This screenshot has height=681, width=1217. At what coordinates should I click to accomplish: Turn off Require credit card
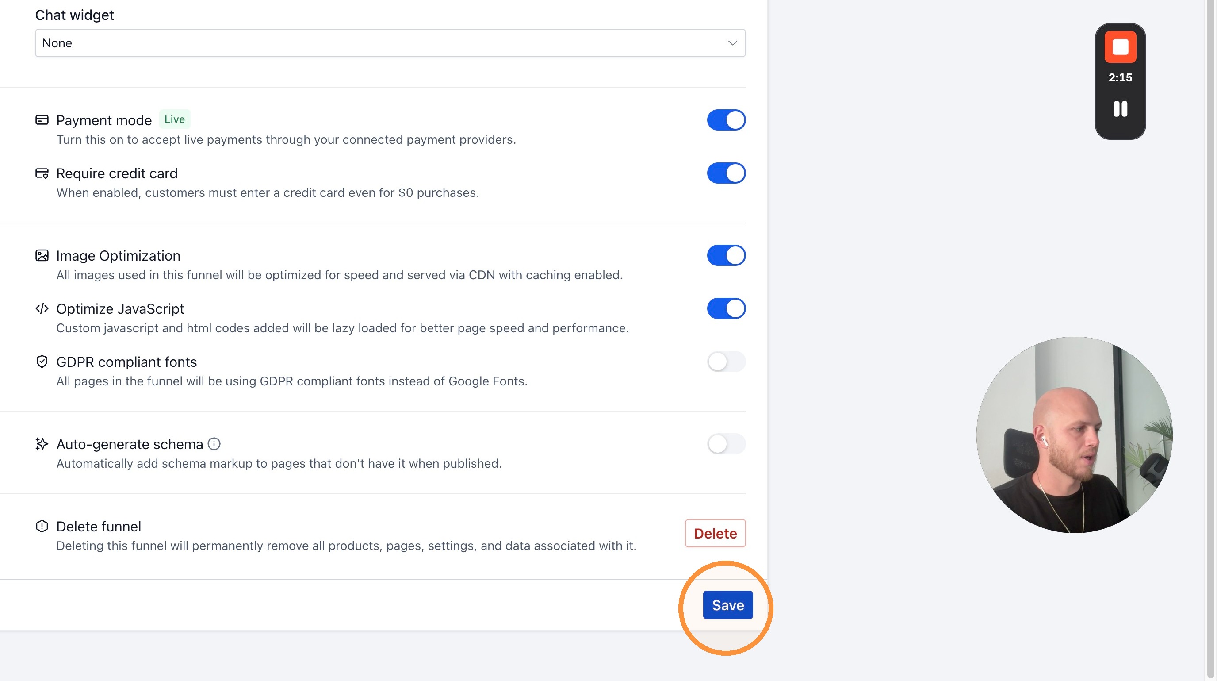[x=726, y=173]
